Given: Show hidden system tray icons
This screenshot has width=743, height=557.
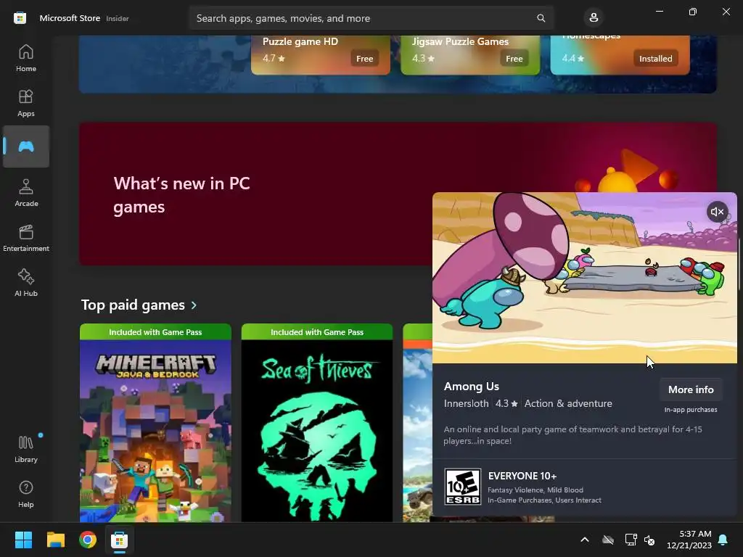Looking at the screenshot, I should click(585, 540).
